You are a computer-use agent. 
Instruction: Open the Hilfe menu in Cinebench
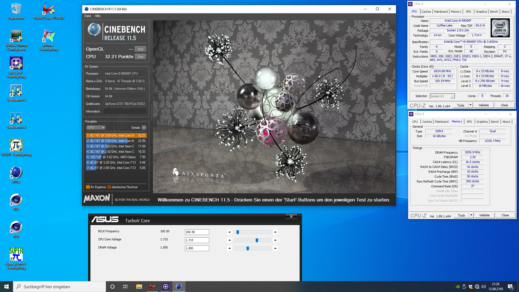(x=98, y=16)
